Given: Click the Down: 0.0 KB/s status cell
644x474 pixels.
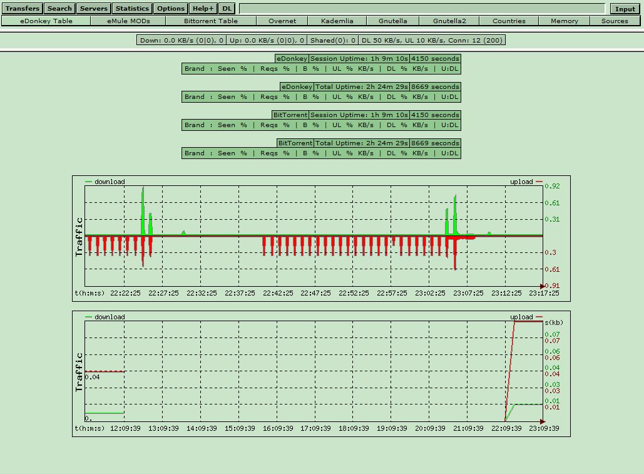Looking at the screenshot, I should pos(181,40).
